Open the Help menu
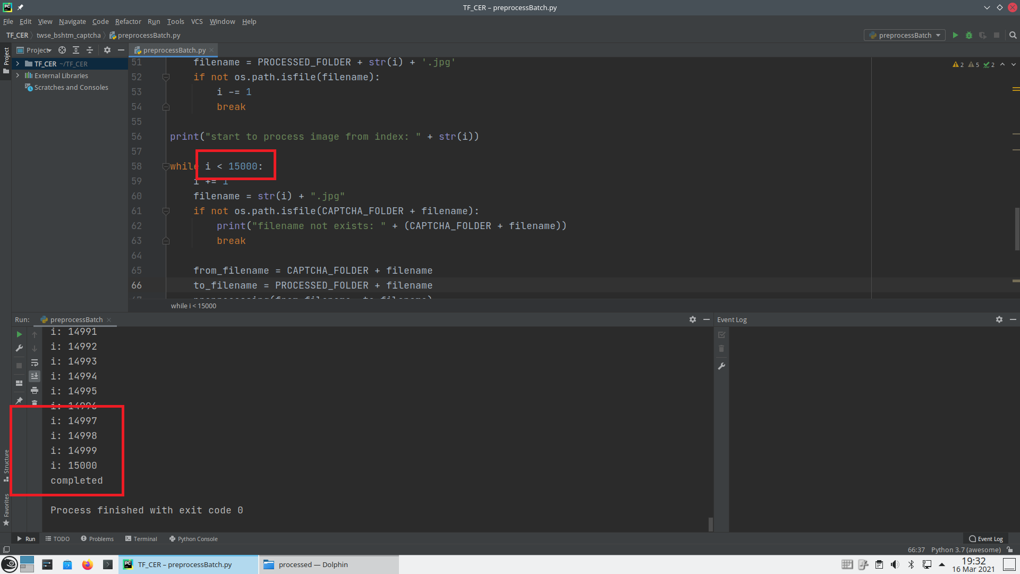Screen dimensions: 1020x574 pos(249,21)
